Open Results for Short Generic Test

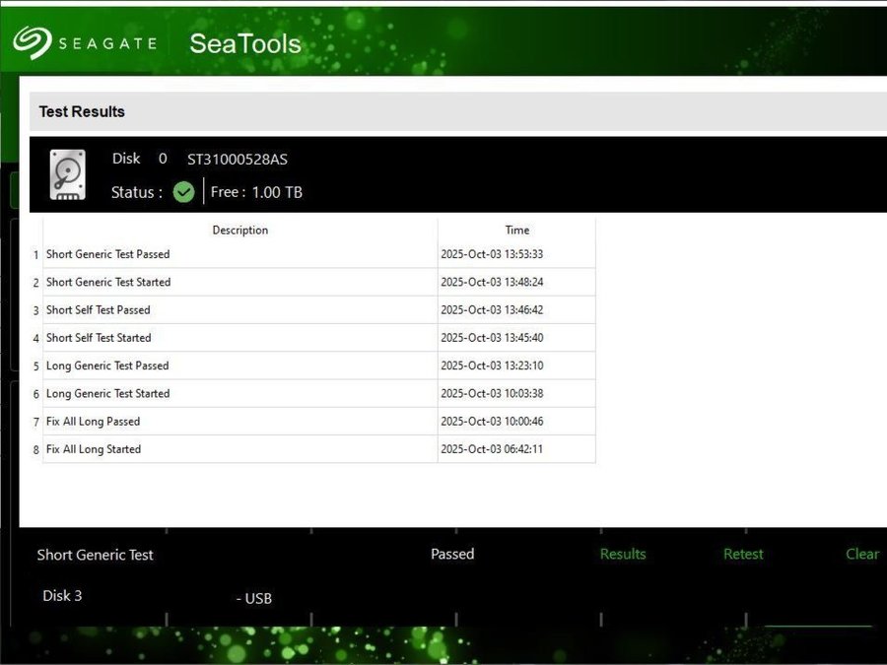[623, 554]
